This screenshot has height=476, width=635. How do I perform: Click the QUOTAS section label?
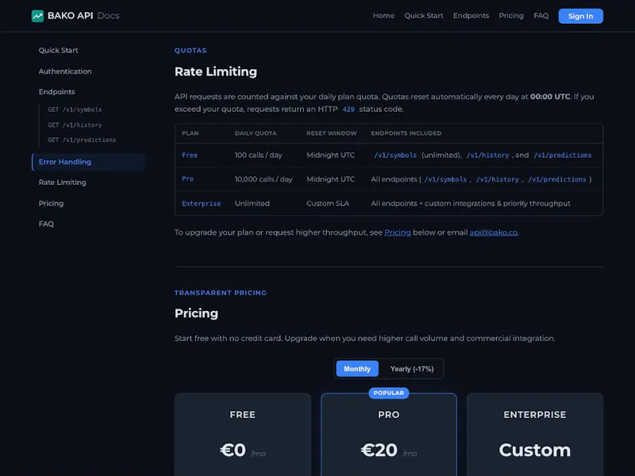coord(190,51)
